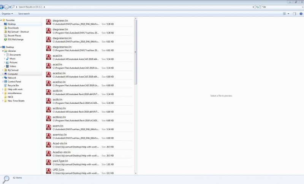Click the results list vertical scrollbar thumb

click(x=136, y=52)
